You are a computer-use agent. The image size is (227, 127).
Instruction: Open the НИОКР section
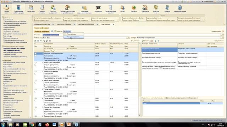coord(122,8)
